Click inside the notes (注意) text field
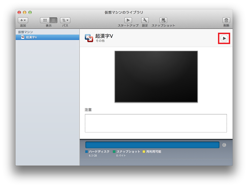This screenshot has height=187, width=248. pos(156,123)
